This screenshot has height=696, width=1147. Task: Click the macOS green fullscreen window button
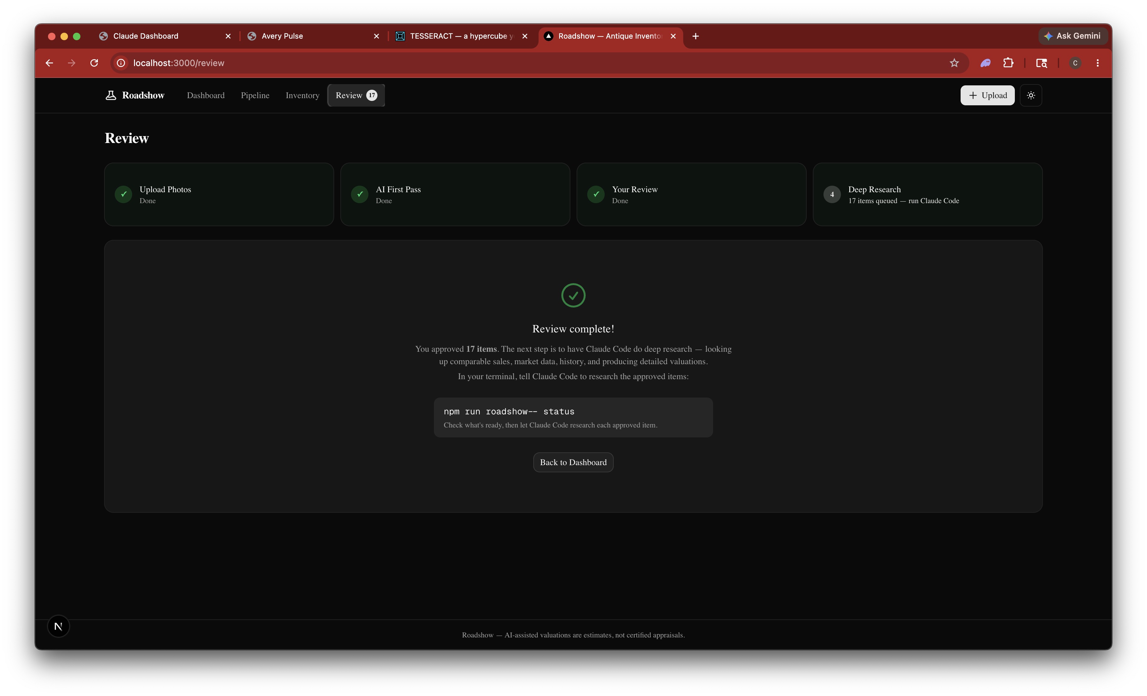click(77, 36)
